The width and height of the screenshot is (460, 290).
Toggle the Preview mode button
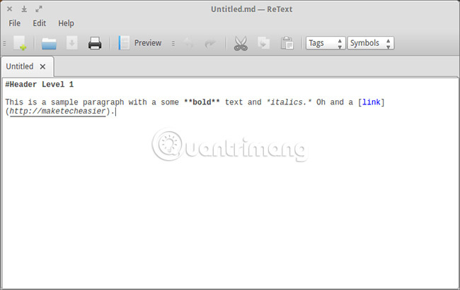(x=140, y=43)
